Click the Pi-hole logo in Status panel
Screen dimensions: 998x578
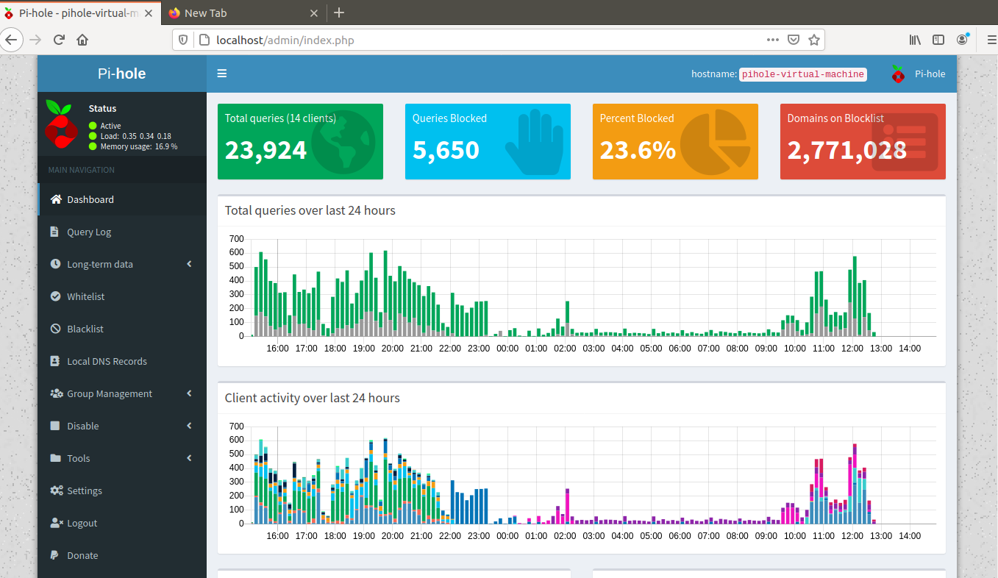[61, 123]
